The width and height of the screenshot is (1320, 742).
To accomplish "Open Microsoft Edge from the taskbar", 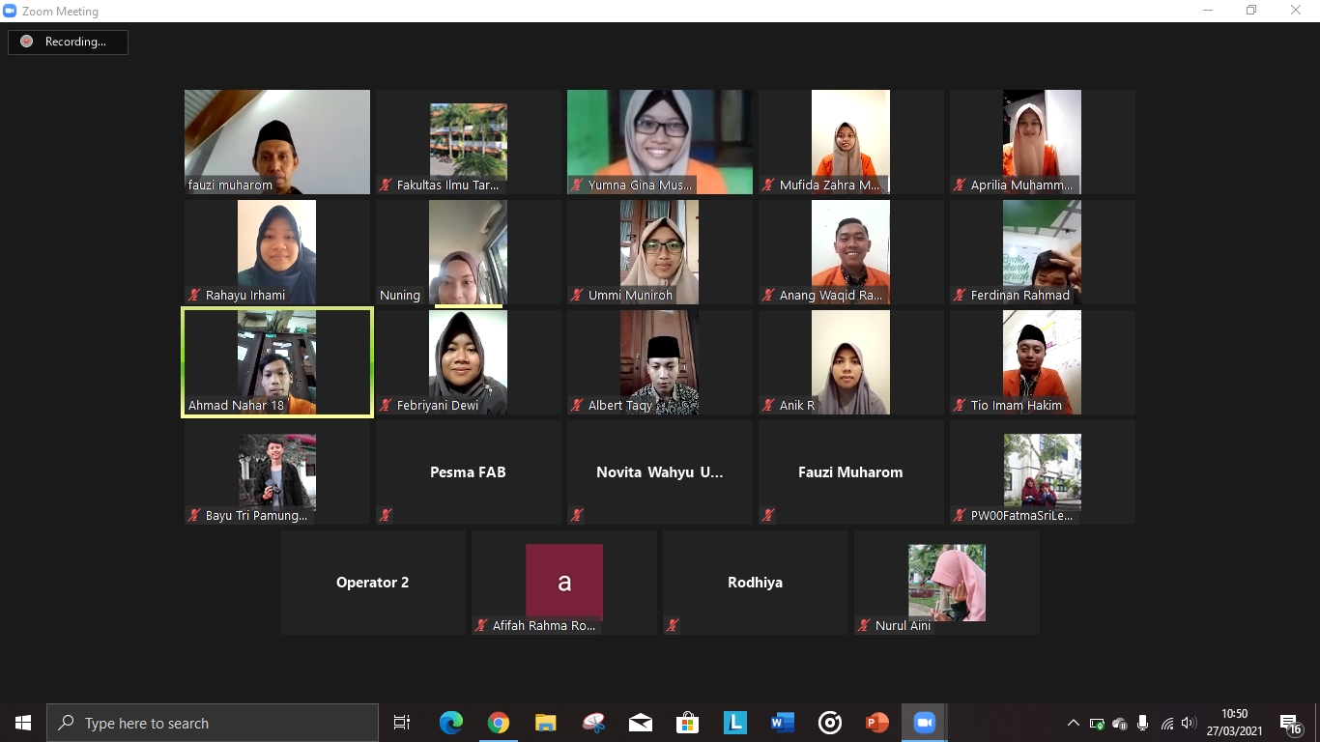I will click(x=450, y=723).
